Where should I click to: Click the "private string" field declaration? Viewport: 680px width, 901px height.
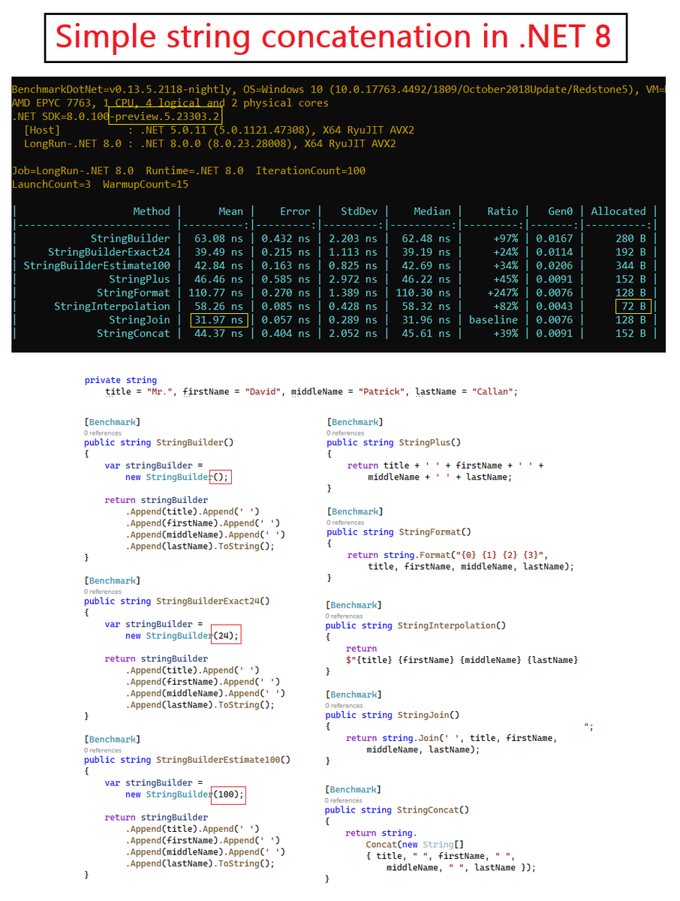[x=121, y=380]
